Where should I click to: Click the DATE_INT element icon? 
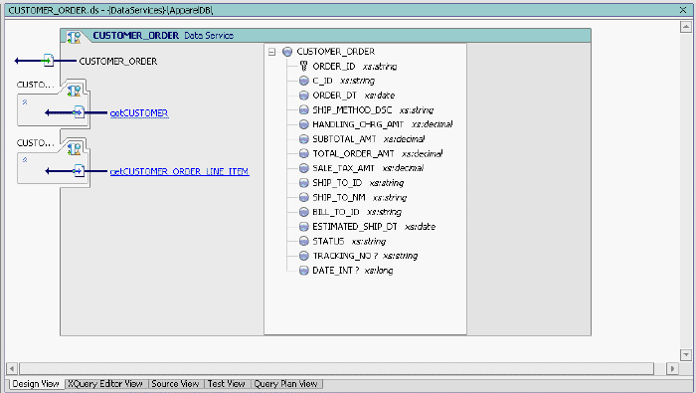click(303, 271)
